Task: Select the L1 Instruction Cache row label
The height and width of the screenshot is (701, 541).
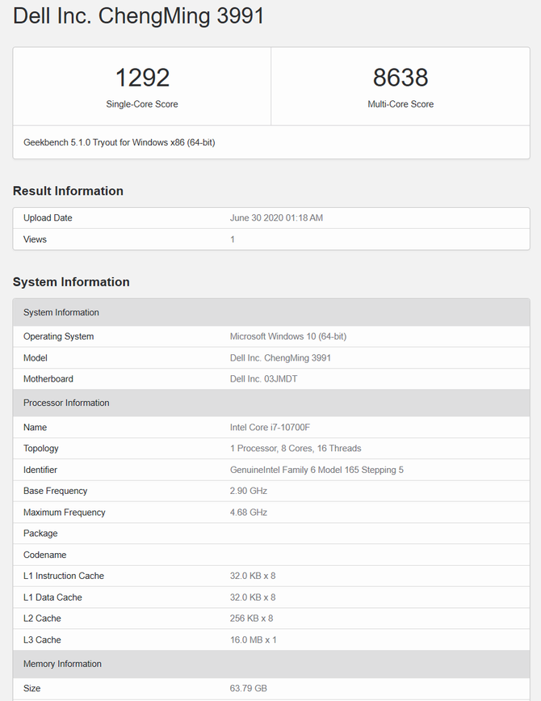Action: 64,576
